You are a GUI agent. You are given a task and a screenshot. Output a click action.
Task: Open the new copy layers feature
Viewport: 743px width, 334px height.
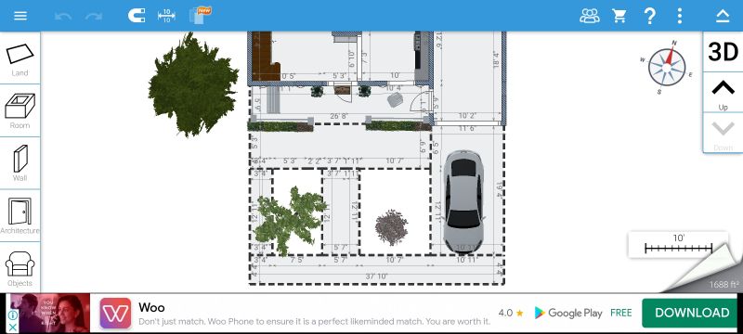(200, 15)
